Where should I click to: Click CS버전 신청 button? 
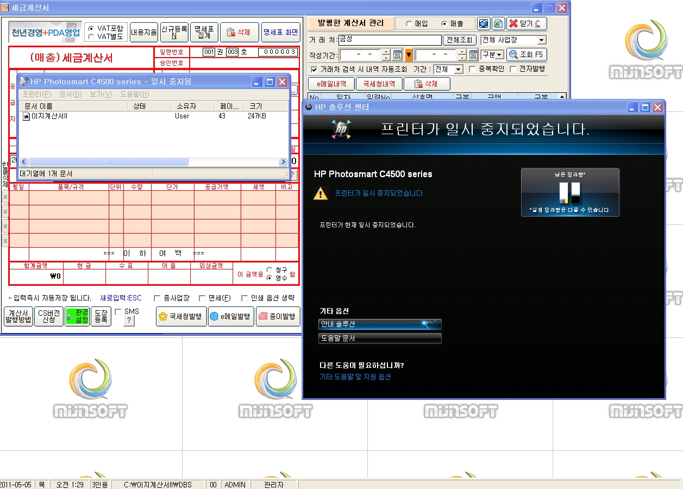coord(49,317)
